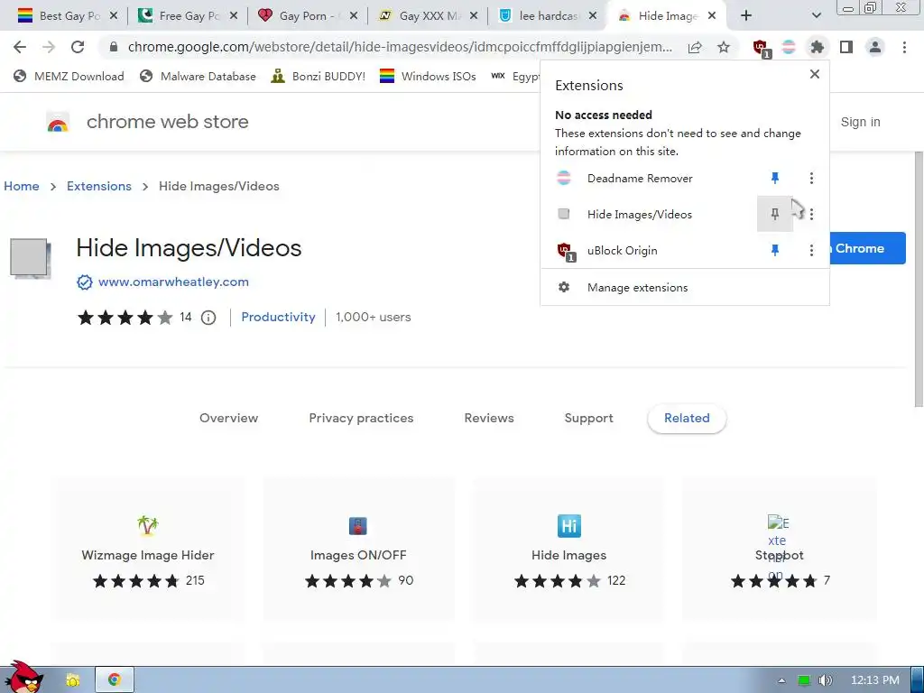
Task: Show hidden tray icons arrow
Action: tap(781, 680)
